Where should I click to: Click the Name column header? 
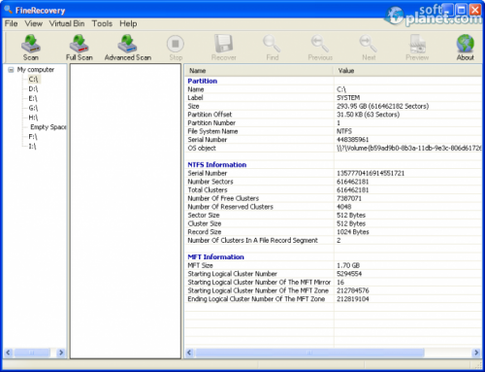(259, 71)
